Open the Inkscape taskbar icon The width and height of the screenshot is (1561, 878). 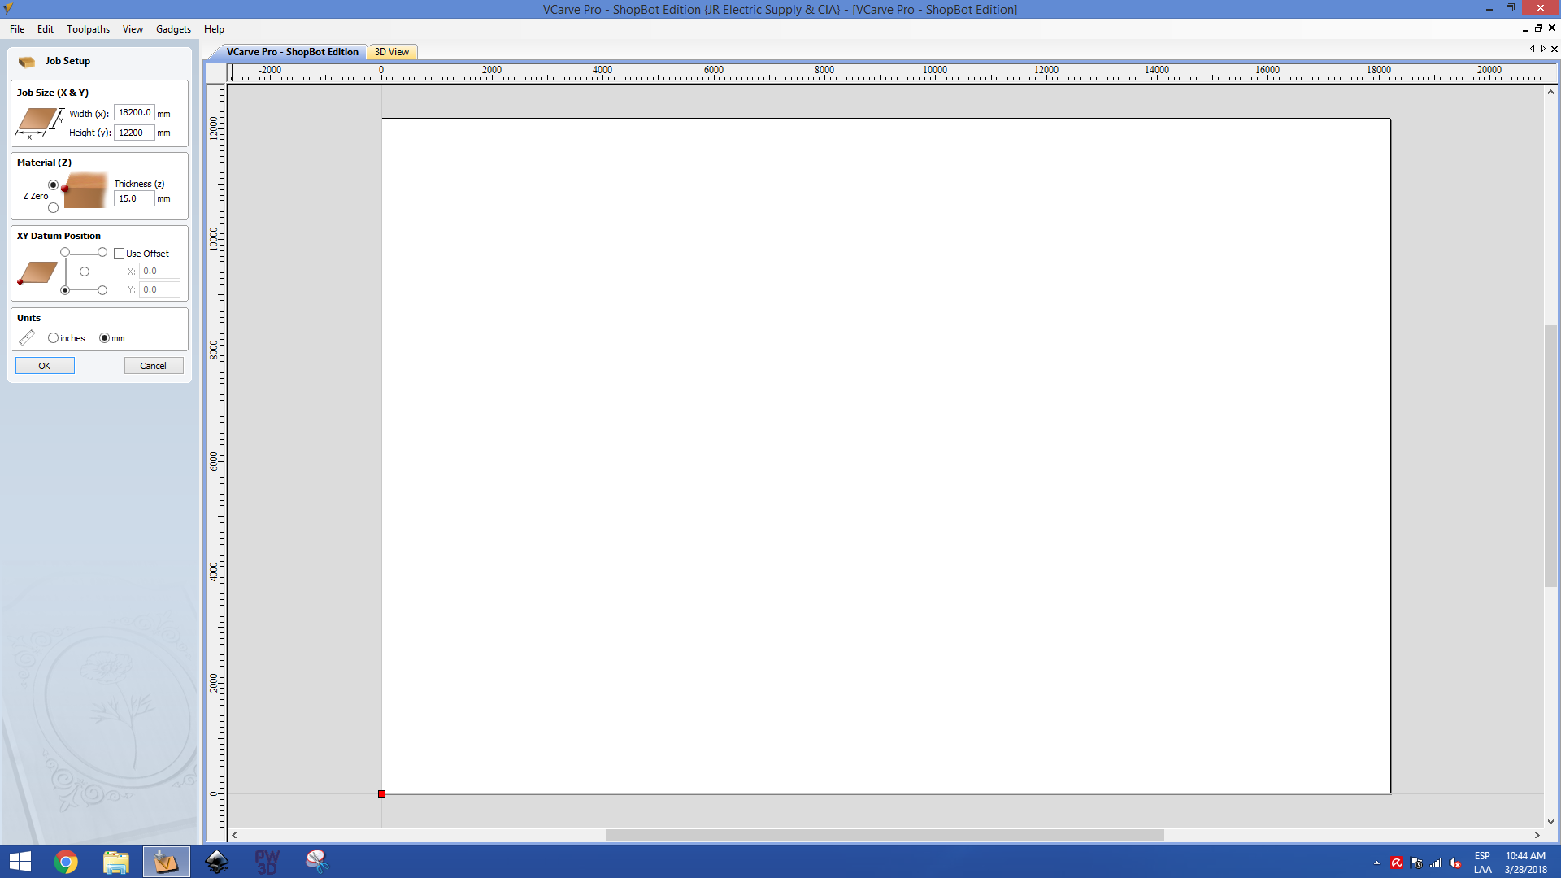[217, 862]
